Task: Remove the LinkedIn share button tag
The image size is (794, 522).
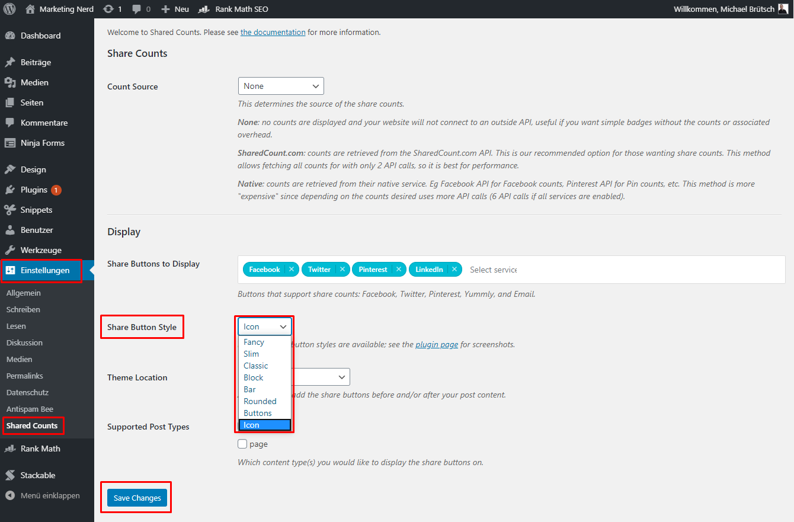Action: click(x=454, y=269)
